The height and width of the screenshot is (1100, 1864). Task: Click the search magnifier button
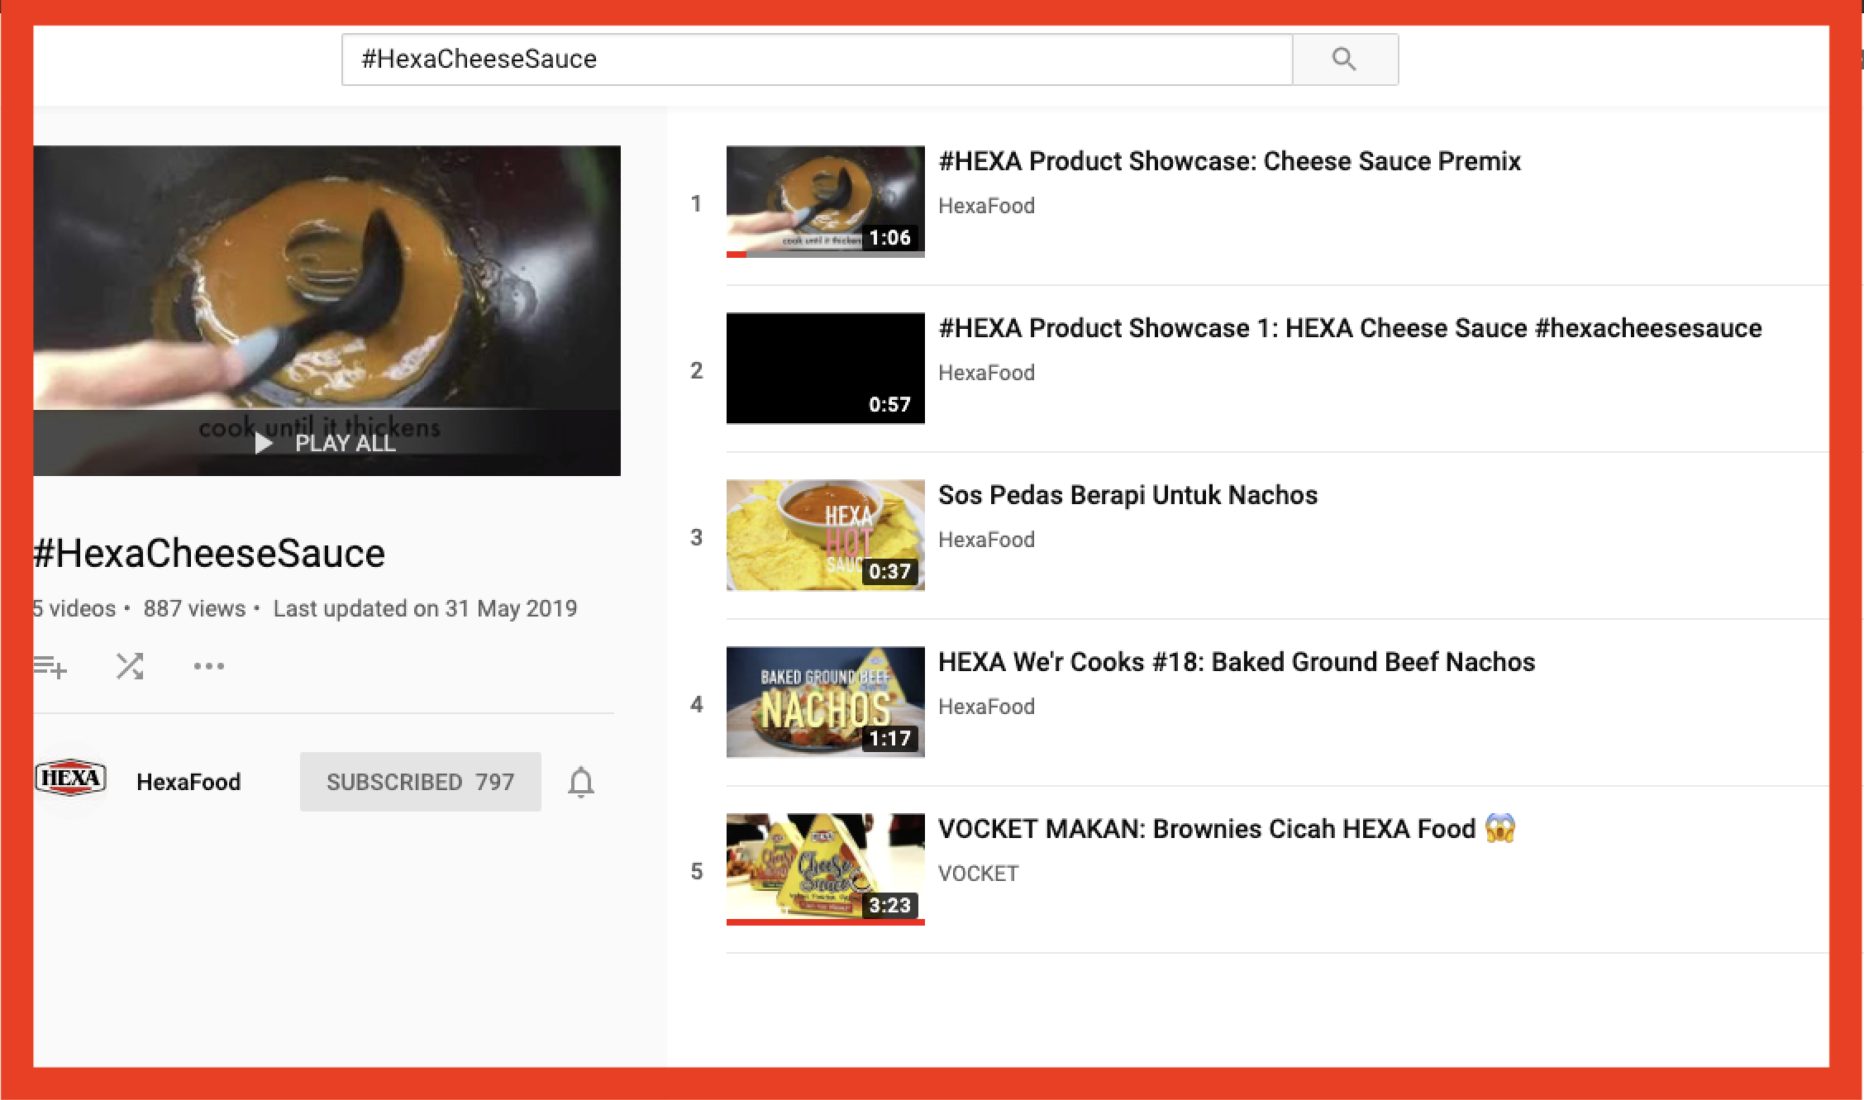(1345, 60)
